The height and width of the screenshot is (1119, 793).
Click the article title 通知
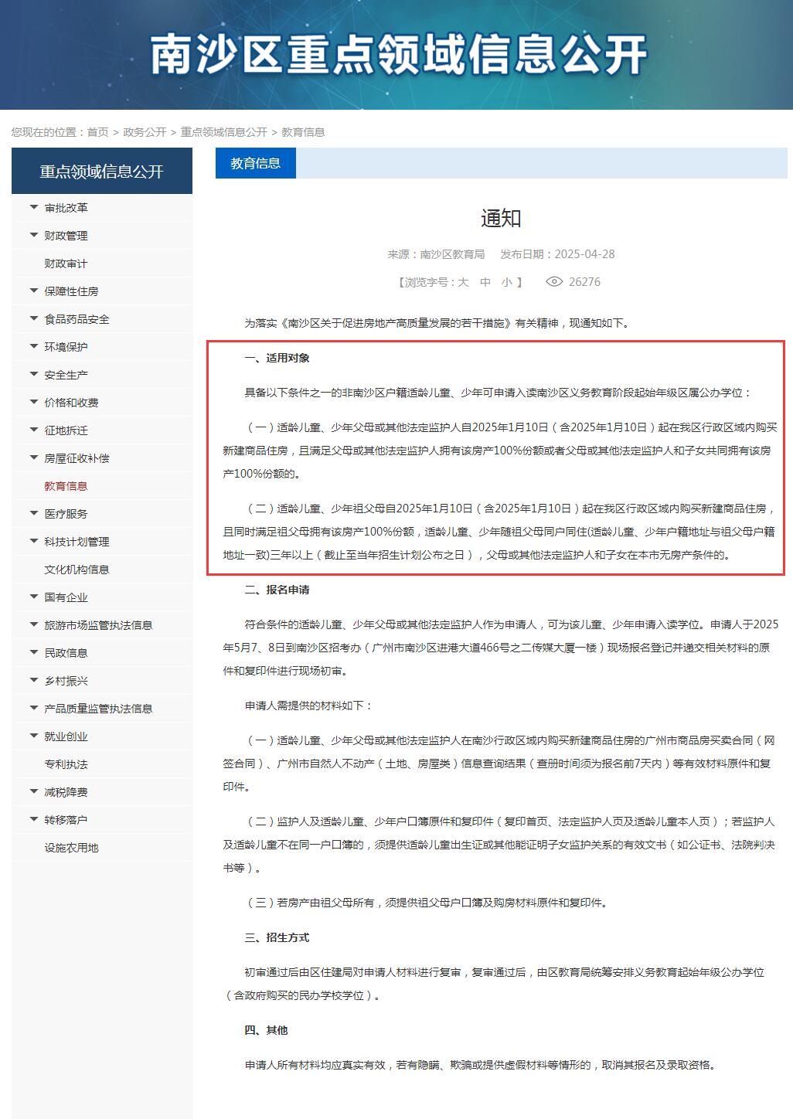tap(501, 219)
